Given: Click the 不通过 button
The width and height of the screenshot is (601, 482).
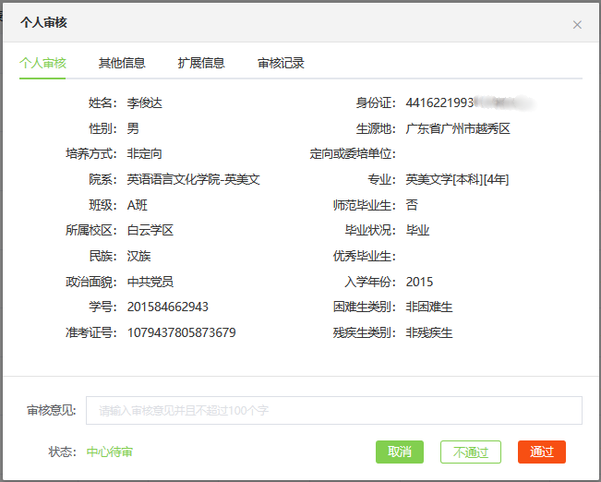Looking at the screenshot, I should (471, 452).
